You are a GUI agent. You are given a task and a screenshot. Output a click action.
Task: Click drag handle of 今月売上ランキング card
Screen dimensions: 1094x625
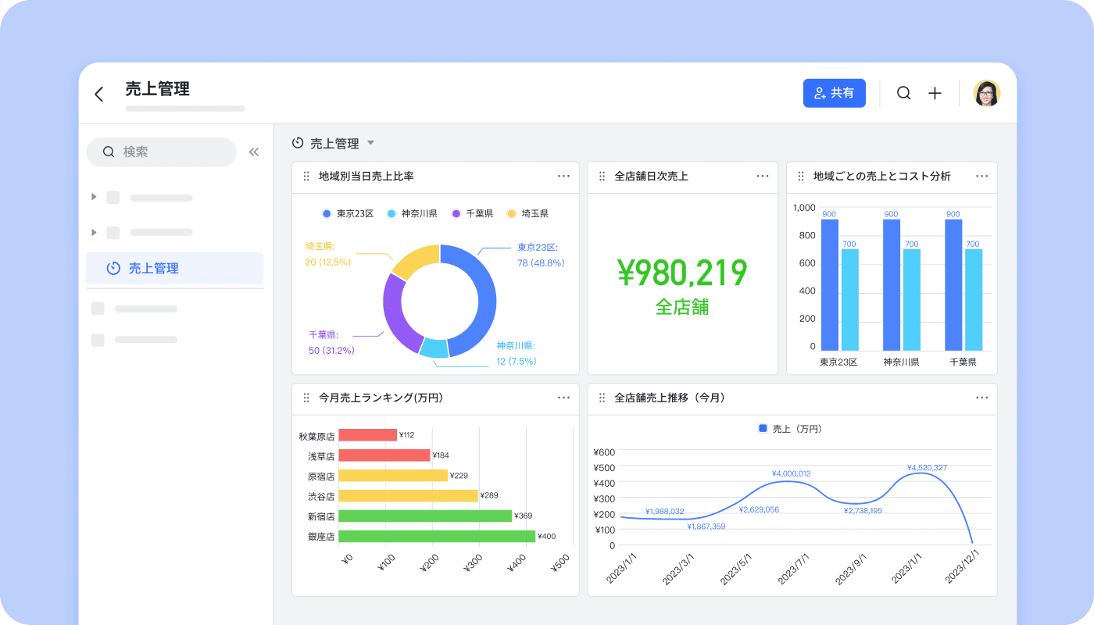click(306, 398)
